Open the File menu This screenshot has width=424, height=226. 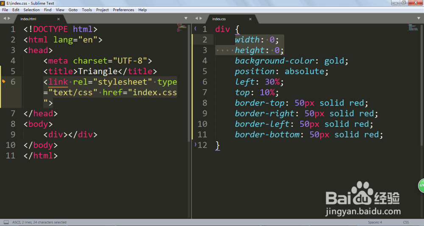click(5, 10)
